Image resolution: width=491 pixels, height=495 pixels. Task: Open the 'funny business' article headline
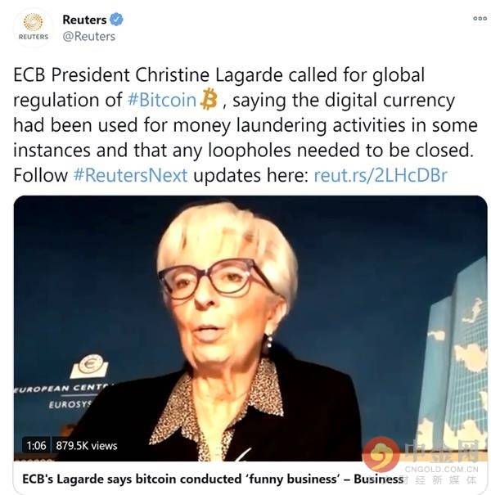[213, 479]
